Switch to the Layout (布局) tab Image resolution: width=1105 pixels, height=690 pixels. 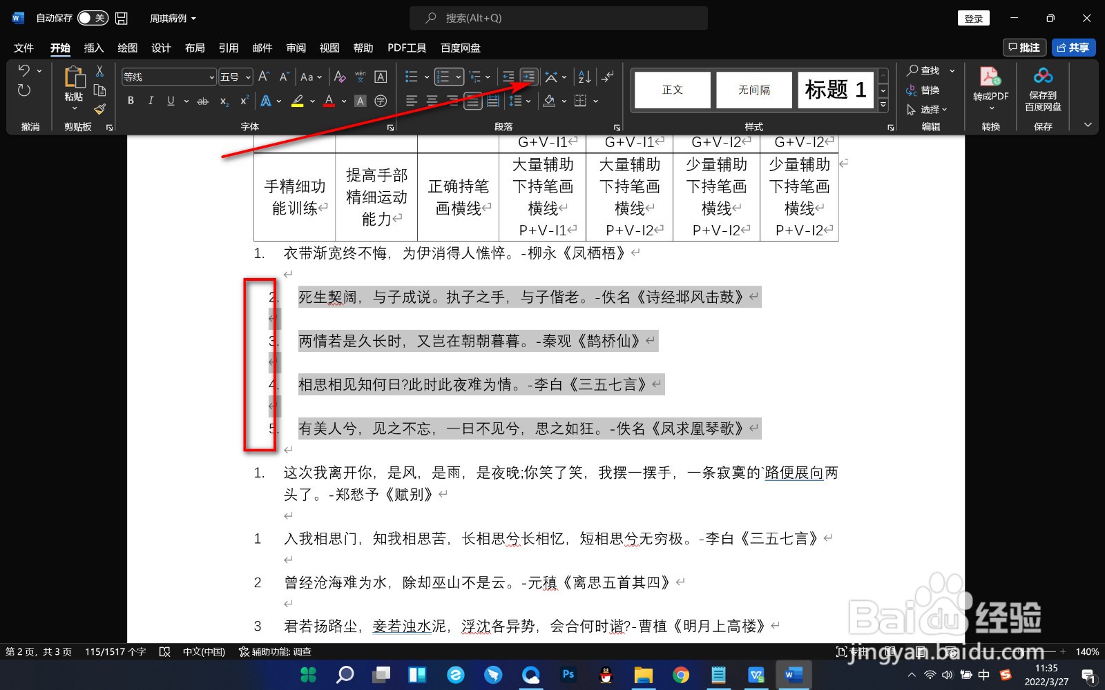[x=195, y=48]
